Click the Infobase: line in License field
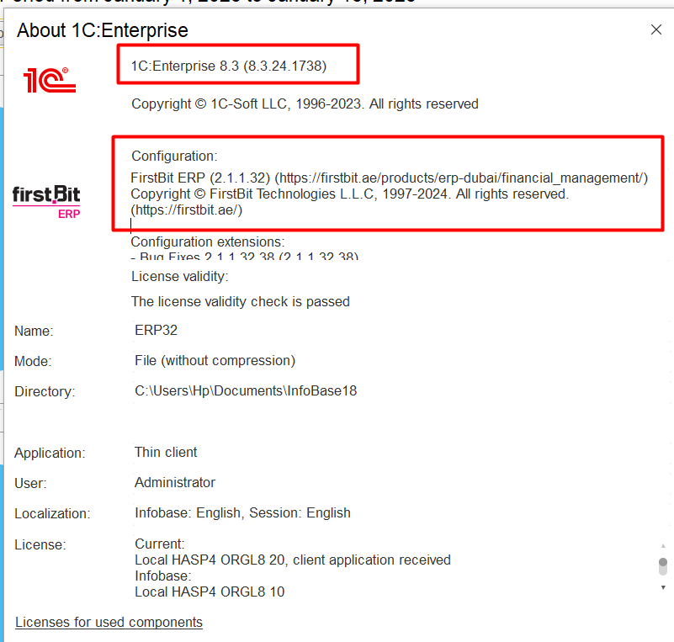674x642 pixels. [163, 576]
